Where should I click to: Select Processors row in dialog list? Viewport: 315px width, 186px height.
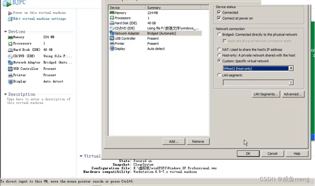pos(155,18)
